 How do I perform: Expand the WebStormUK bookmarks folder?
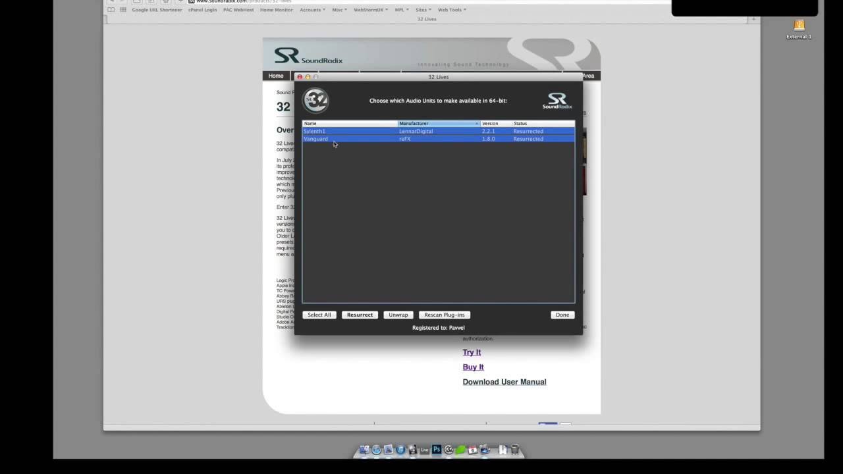[371, 10]
